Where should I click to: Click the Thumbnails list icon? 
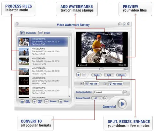(22, 33)
